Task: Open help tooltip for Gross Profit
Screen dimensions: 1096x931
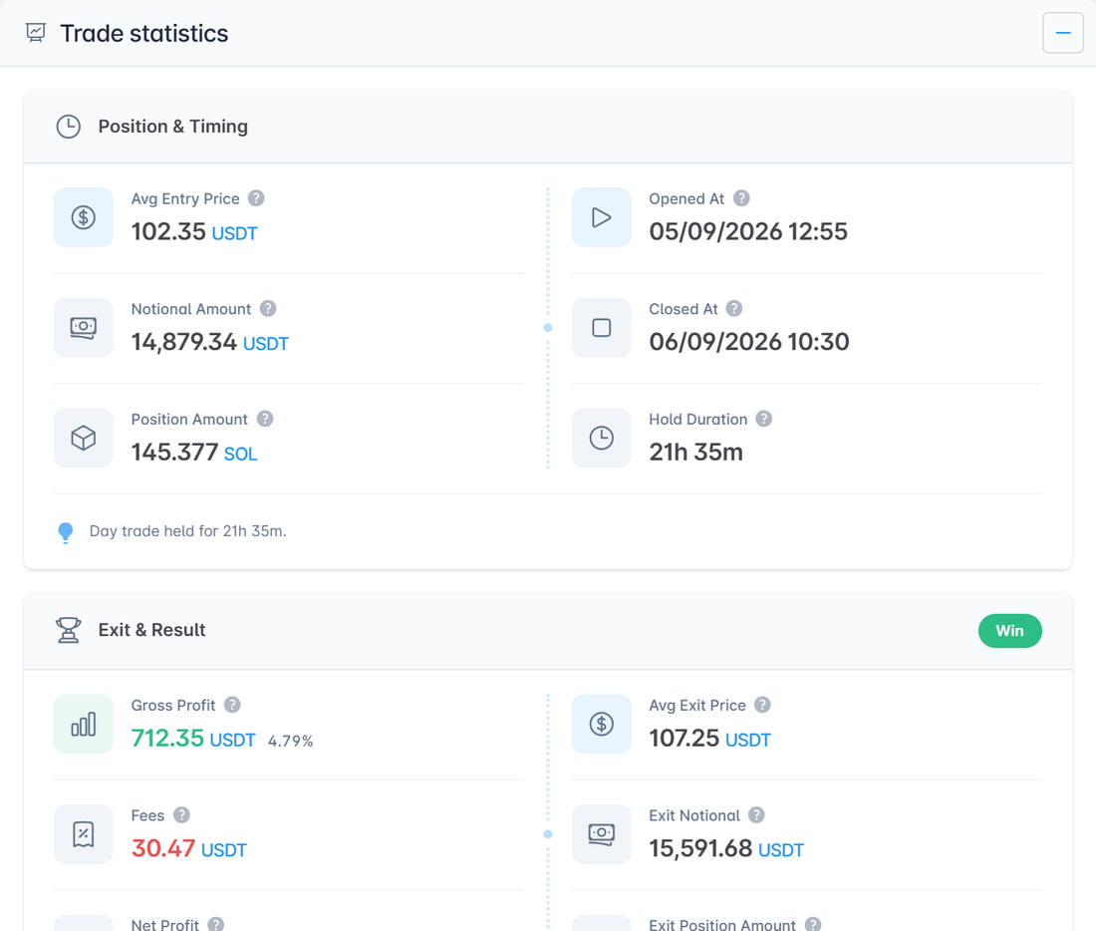Action: pyautogui.click(x=232, y=705)
